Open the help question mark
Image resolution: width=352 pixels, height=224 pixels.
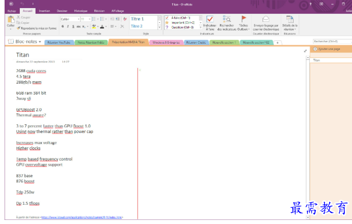pos(310,4)
